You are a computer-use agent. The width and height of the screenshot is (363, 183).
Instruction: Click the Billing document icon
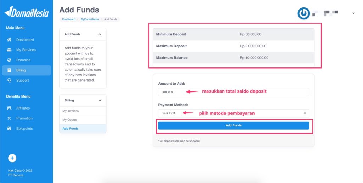[9, 70]
